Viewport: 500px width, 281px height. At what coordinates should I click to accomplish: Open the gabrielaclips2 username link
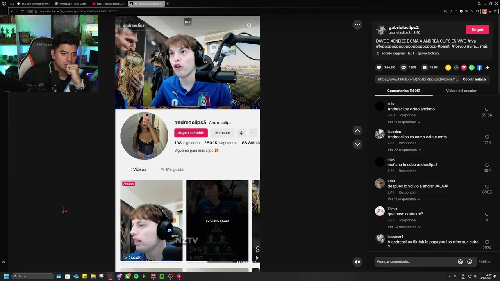(404, 28)
